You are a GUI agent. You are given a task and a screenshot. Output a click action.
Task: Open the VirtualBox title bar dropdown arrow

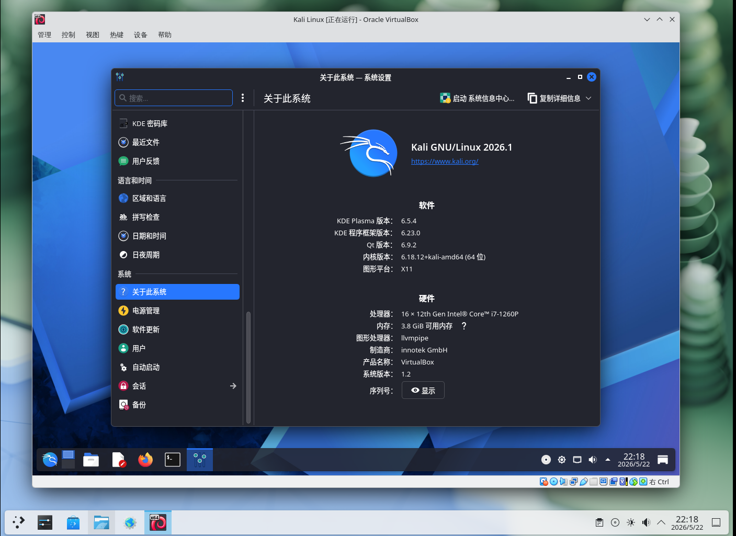pos(647,19)
